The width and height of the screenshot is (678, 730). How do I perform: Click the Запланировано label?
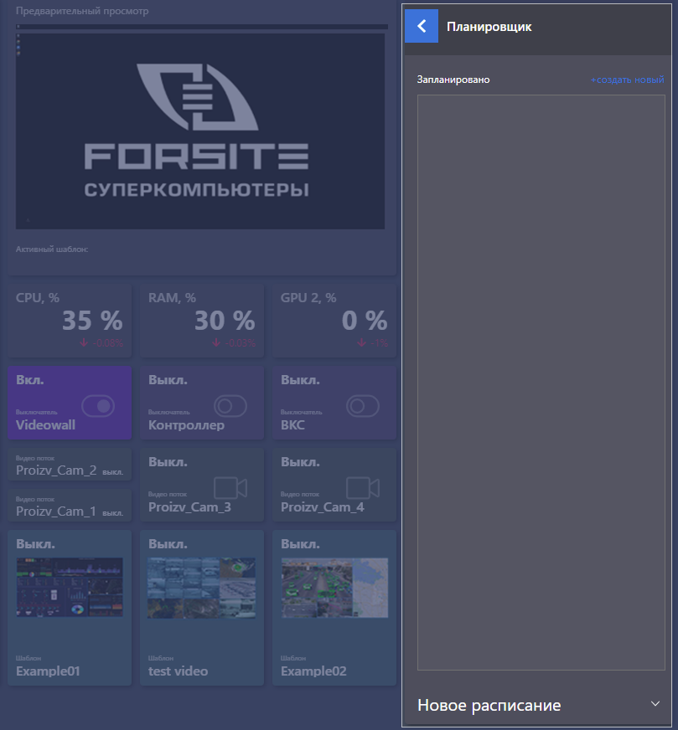click(x=453, y=80)
